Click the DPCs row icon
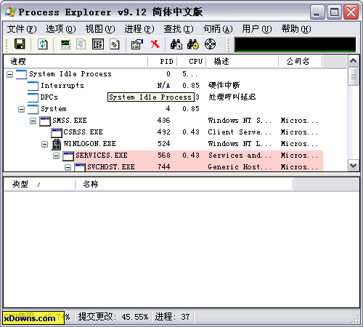Screen dimensions: 363x327 [x=33, y=97]
